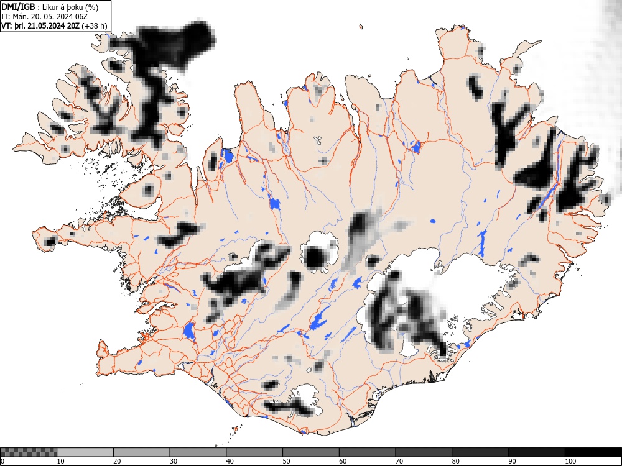This screenshot has width=622, height=466.
Task: Choose the 40–50% legend swatch
Action: coord(254,452)
